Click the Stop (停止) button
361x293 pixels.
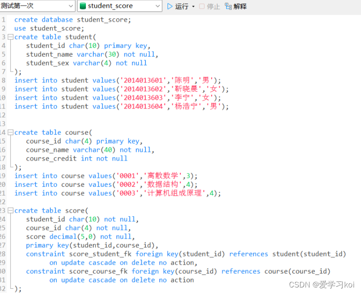tap(210, 6)
